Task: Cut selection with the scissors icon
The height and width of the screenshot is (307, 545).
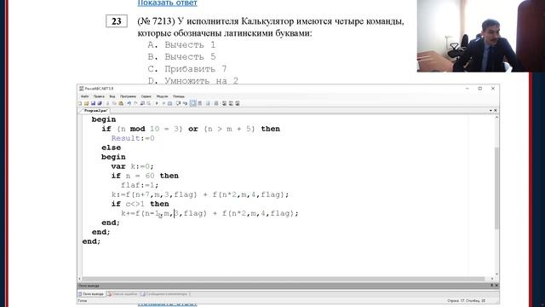Action: (108, 103)
